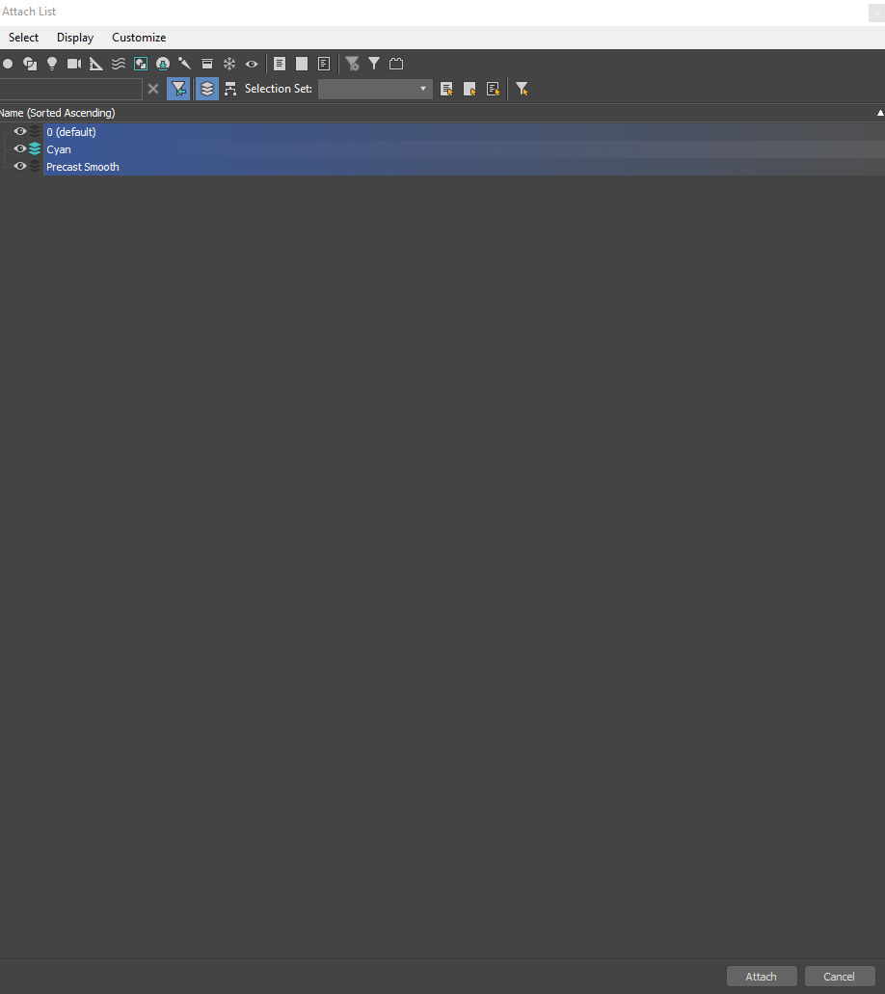The image size is (885, 994).
Task: Toggle frozen objects snowflake filter
Action: [229, 64]
